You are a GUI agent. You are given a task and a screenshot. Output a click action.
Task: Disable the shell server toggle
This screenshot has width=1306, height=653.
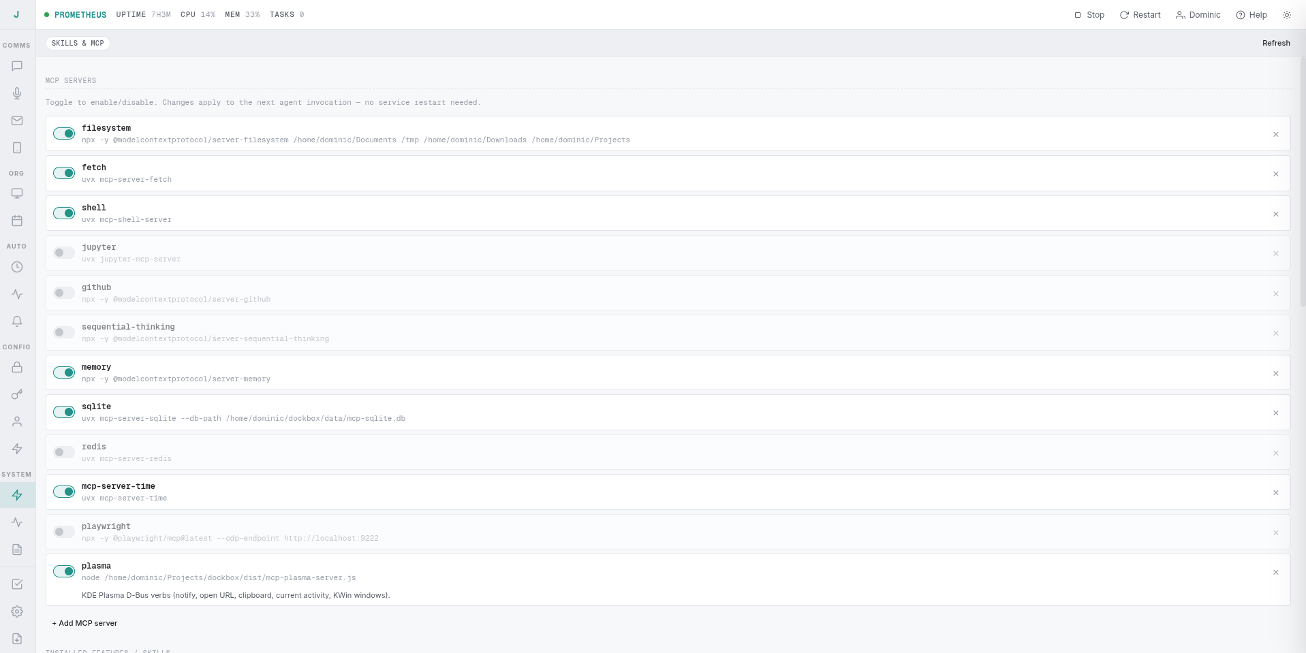click(x=64, y=213)
